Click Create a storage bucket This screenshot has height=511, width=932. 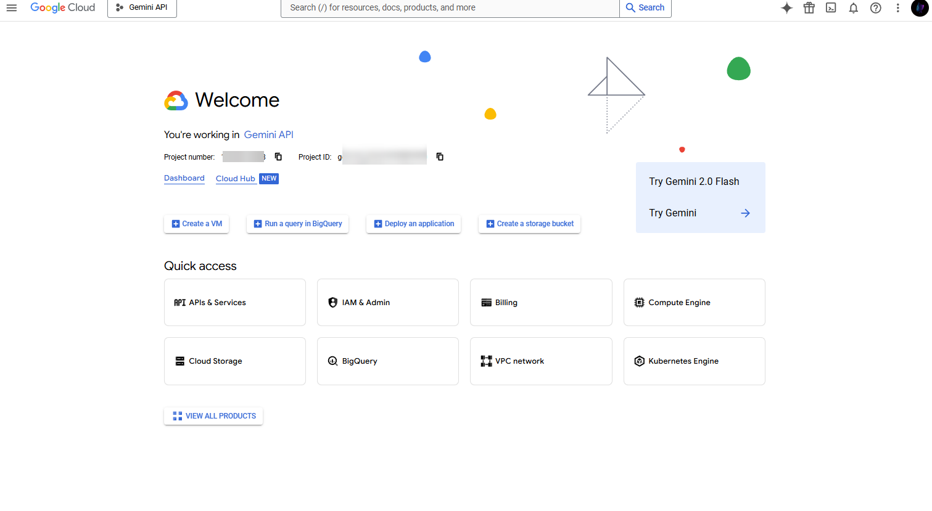(x=529, y=224)
